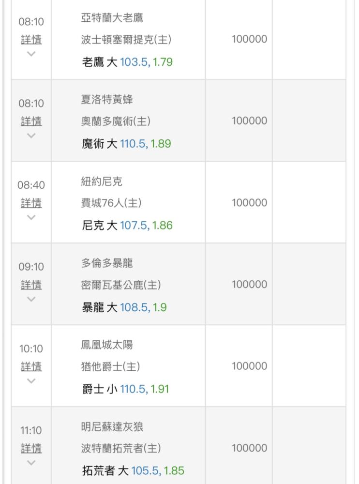
Task: Open 詳情 link for 08:10 老鷹 game
Action: tap(31, 40)
